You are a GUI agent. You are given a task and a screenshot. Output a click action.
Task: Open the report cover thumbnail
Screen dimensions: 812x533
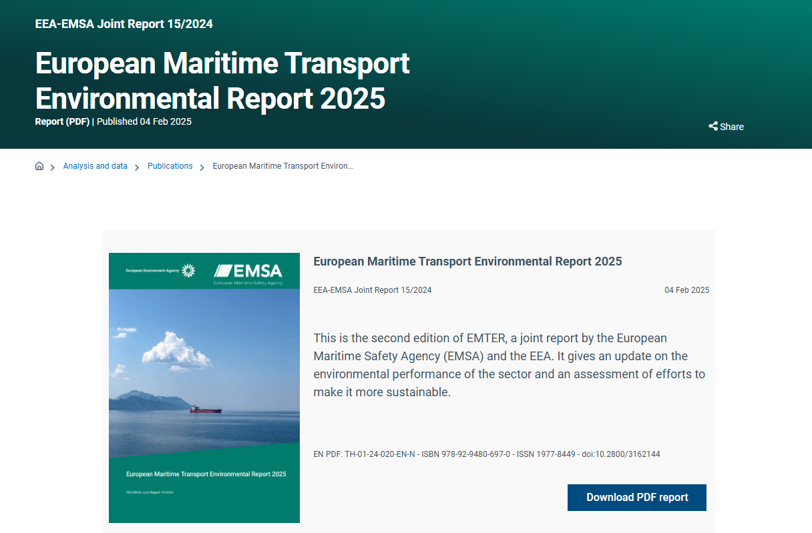(x=204, y=388)
